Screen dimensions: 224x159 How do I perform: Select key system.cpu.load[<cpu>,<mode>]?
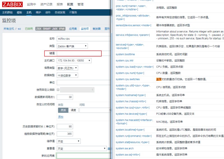pyautogui.click(x=135, y=67)
